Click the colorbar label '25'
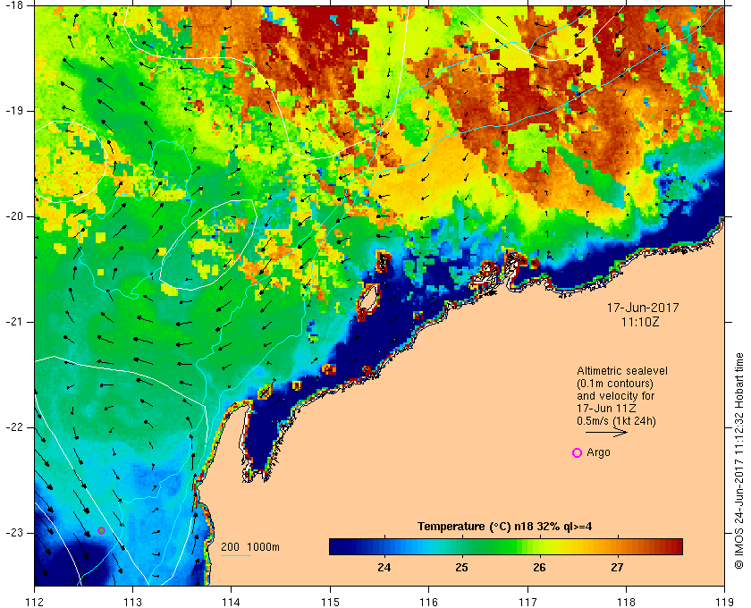751x608 pixels. click(x=461, y=568)
